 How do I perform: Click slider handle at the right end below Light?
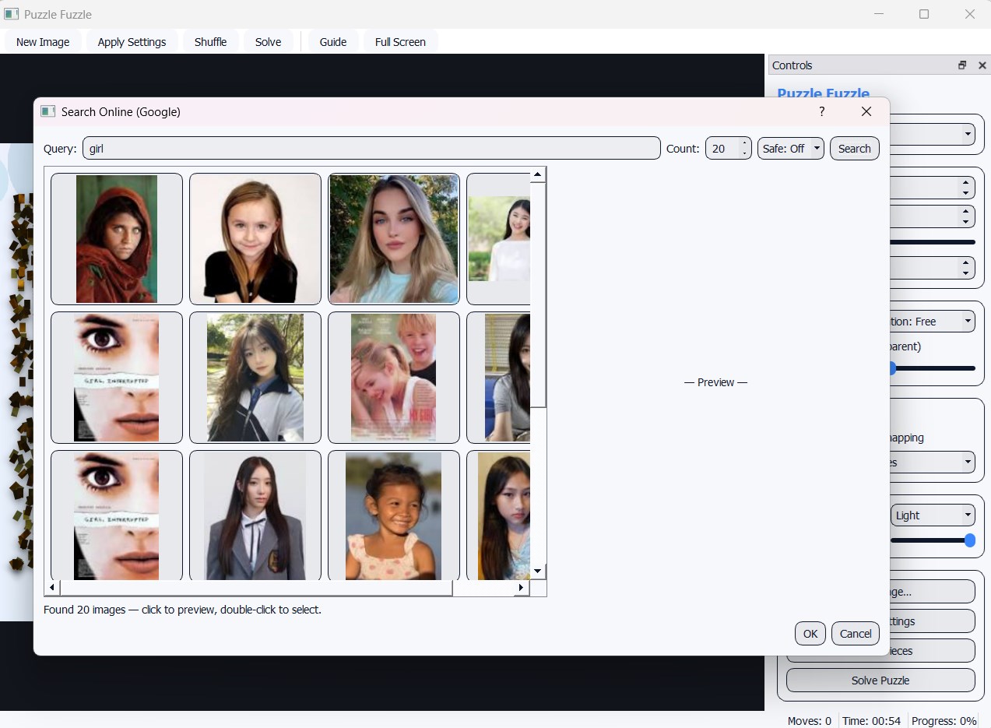click(x=970, y=540)
